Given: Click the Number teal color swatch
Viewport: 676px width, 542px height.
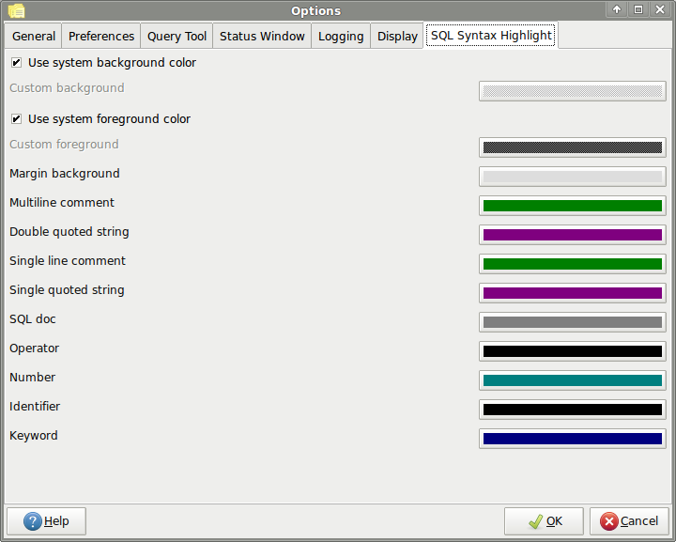Looking at the screenshot, I should tap(572, 380).
